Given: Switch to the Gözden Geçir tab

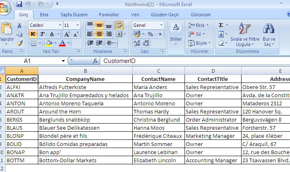Looking at the screenshot, I should coord(165,15).
